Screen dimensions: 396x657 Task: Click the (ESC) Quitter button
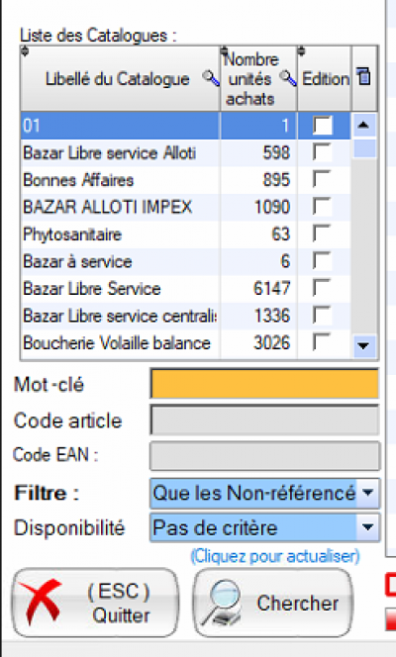tap(95, 603)
